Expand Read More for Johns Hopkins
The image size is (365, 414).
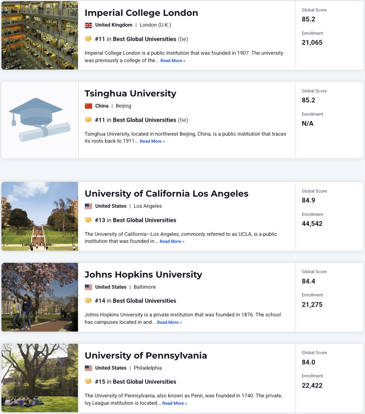pyautogui.click(x=169, y=322)
